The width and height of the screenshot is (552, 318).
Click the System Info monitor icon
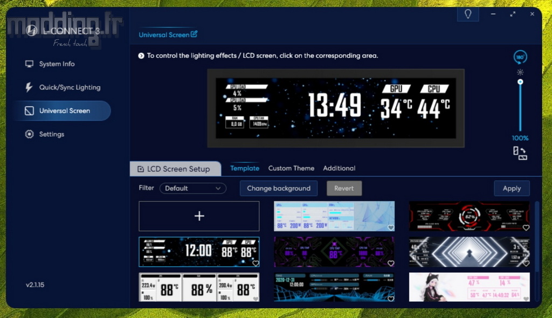pyautogui.click(x=29, y=64)
